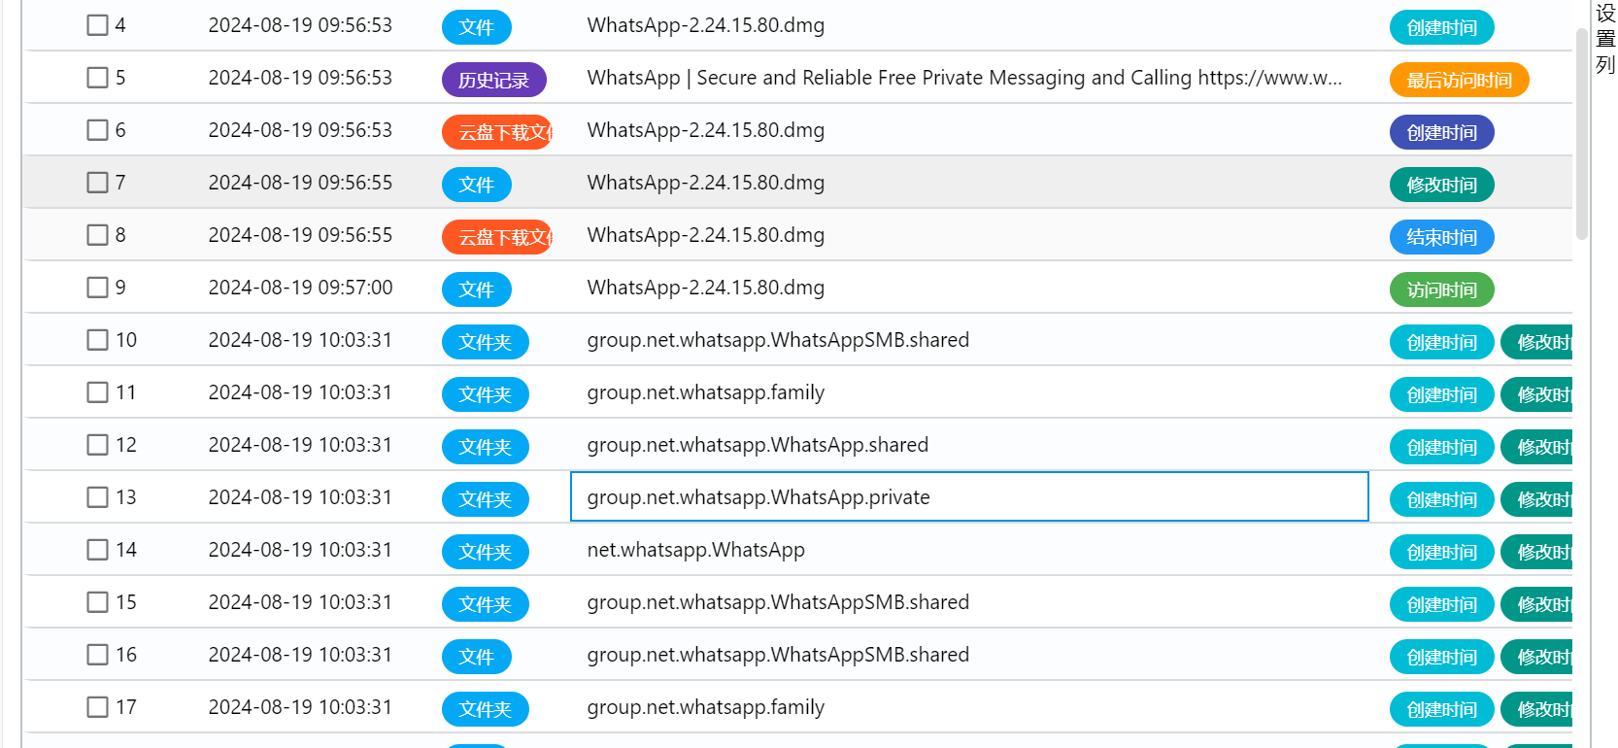Click the 文件夹 tag in row 13

[x=486, y=499]
